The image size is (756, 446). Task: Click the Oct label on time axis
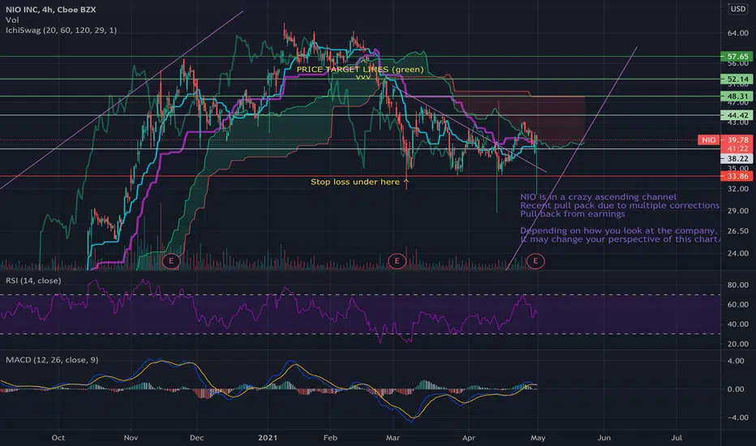click(58, 438)
